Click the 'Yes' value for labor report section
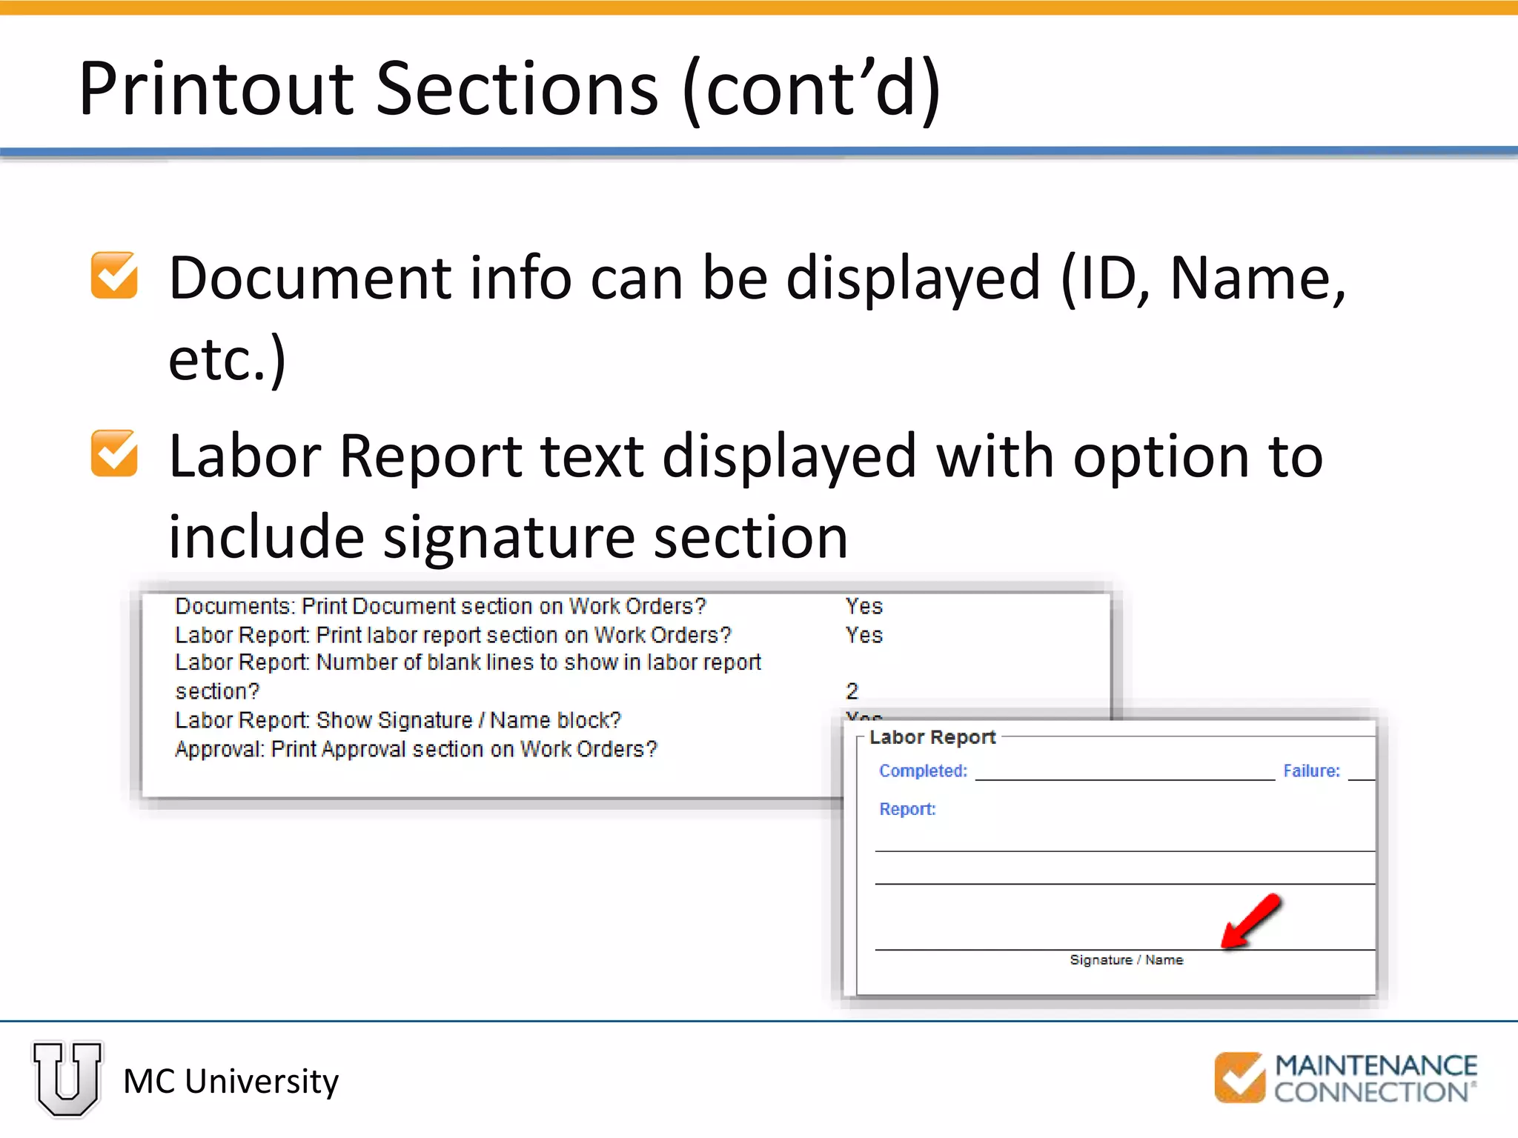The image size is (1518, 1138). [x=864, y=635]
